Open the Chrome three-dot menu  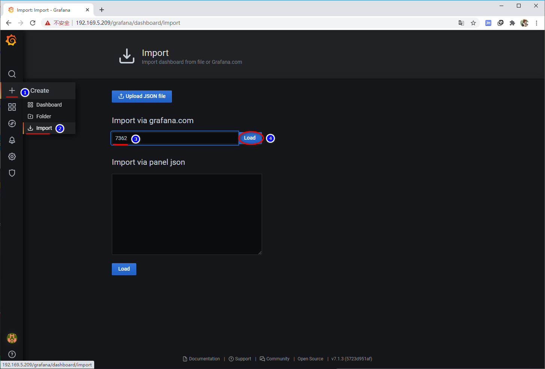537,23
